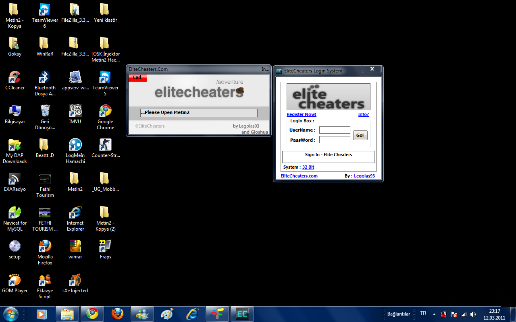Select the [OSK]Injektor Metin2 Hac... folder
Image resolution: width=516 pixels, height=322 pixels.
click(x=105, y=50)
